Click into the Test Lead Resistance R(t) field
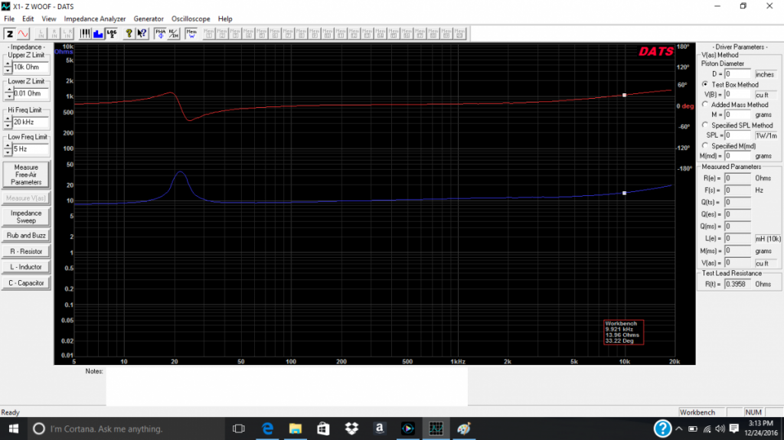Screen dimensions: 784x440 737,284
